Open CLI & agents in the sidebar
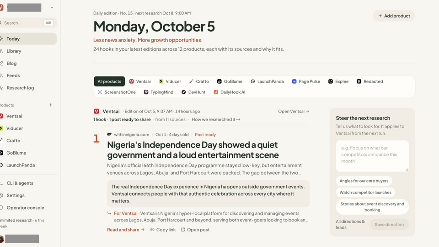Image resolution: width=439 pixels, height=247 pixels. (20, 183)
